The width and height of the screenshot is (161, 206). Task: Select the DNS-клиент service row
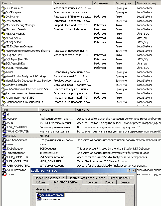81,16
